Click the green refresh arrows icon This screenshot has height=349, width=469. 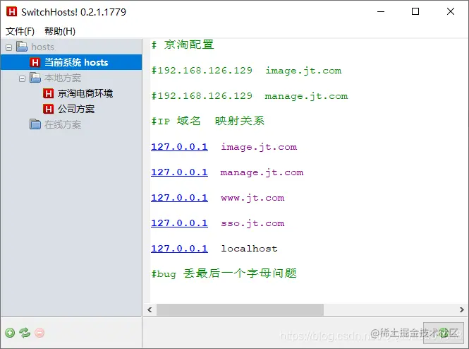[x=25, y=333]
